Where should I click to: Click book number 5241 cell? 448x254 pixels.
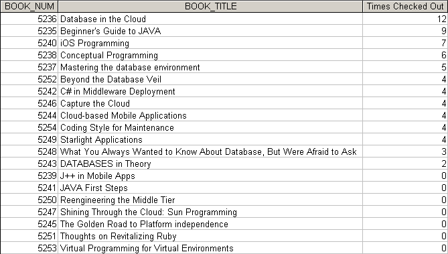[x=29, y=188]
